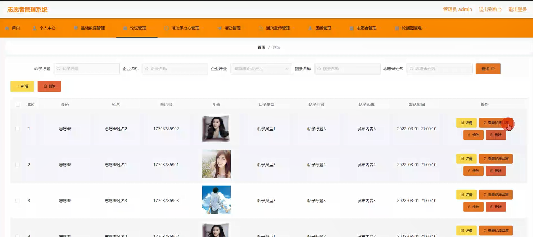The width and height of the screenshot is (533, 237).
Task: Click the avatar image in row 1
Action: pyautogui.click(x=216, y=129)
